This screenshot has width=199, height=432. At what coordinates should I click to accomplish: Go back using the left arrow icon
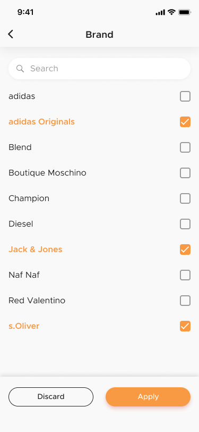point(11,35)
